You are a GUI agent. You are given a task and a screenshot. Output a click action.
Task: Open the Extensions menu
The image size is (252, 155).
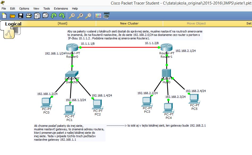[61, 9]
